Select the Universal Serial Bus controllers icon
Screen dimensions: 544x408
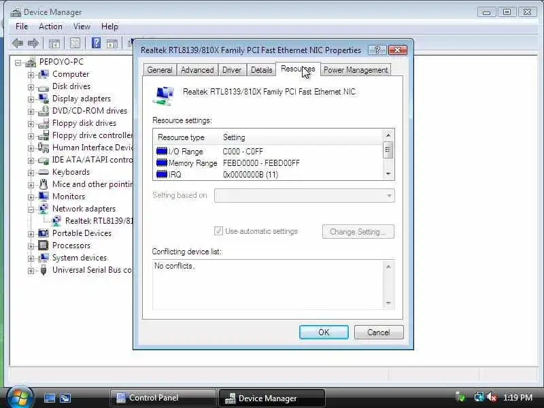click(x=44, y=270)
